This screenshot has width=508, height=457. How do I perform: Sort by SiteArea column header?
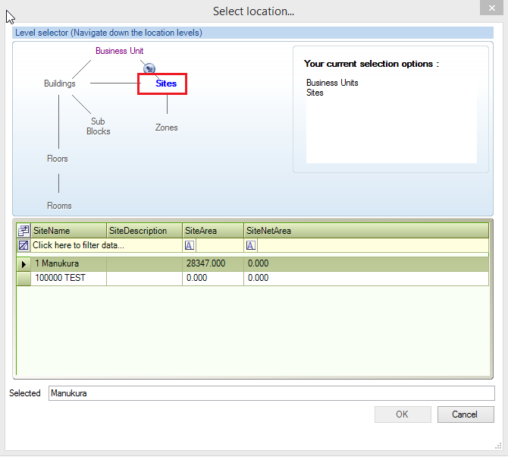tap(212, 231)
